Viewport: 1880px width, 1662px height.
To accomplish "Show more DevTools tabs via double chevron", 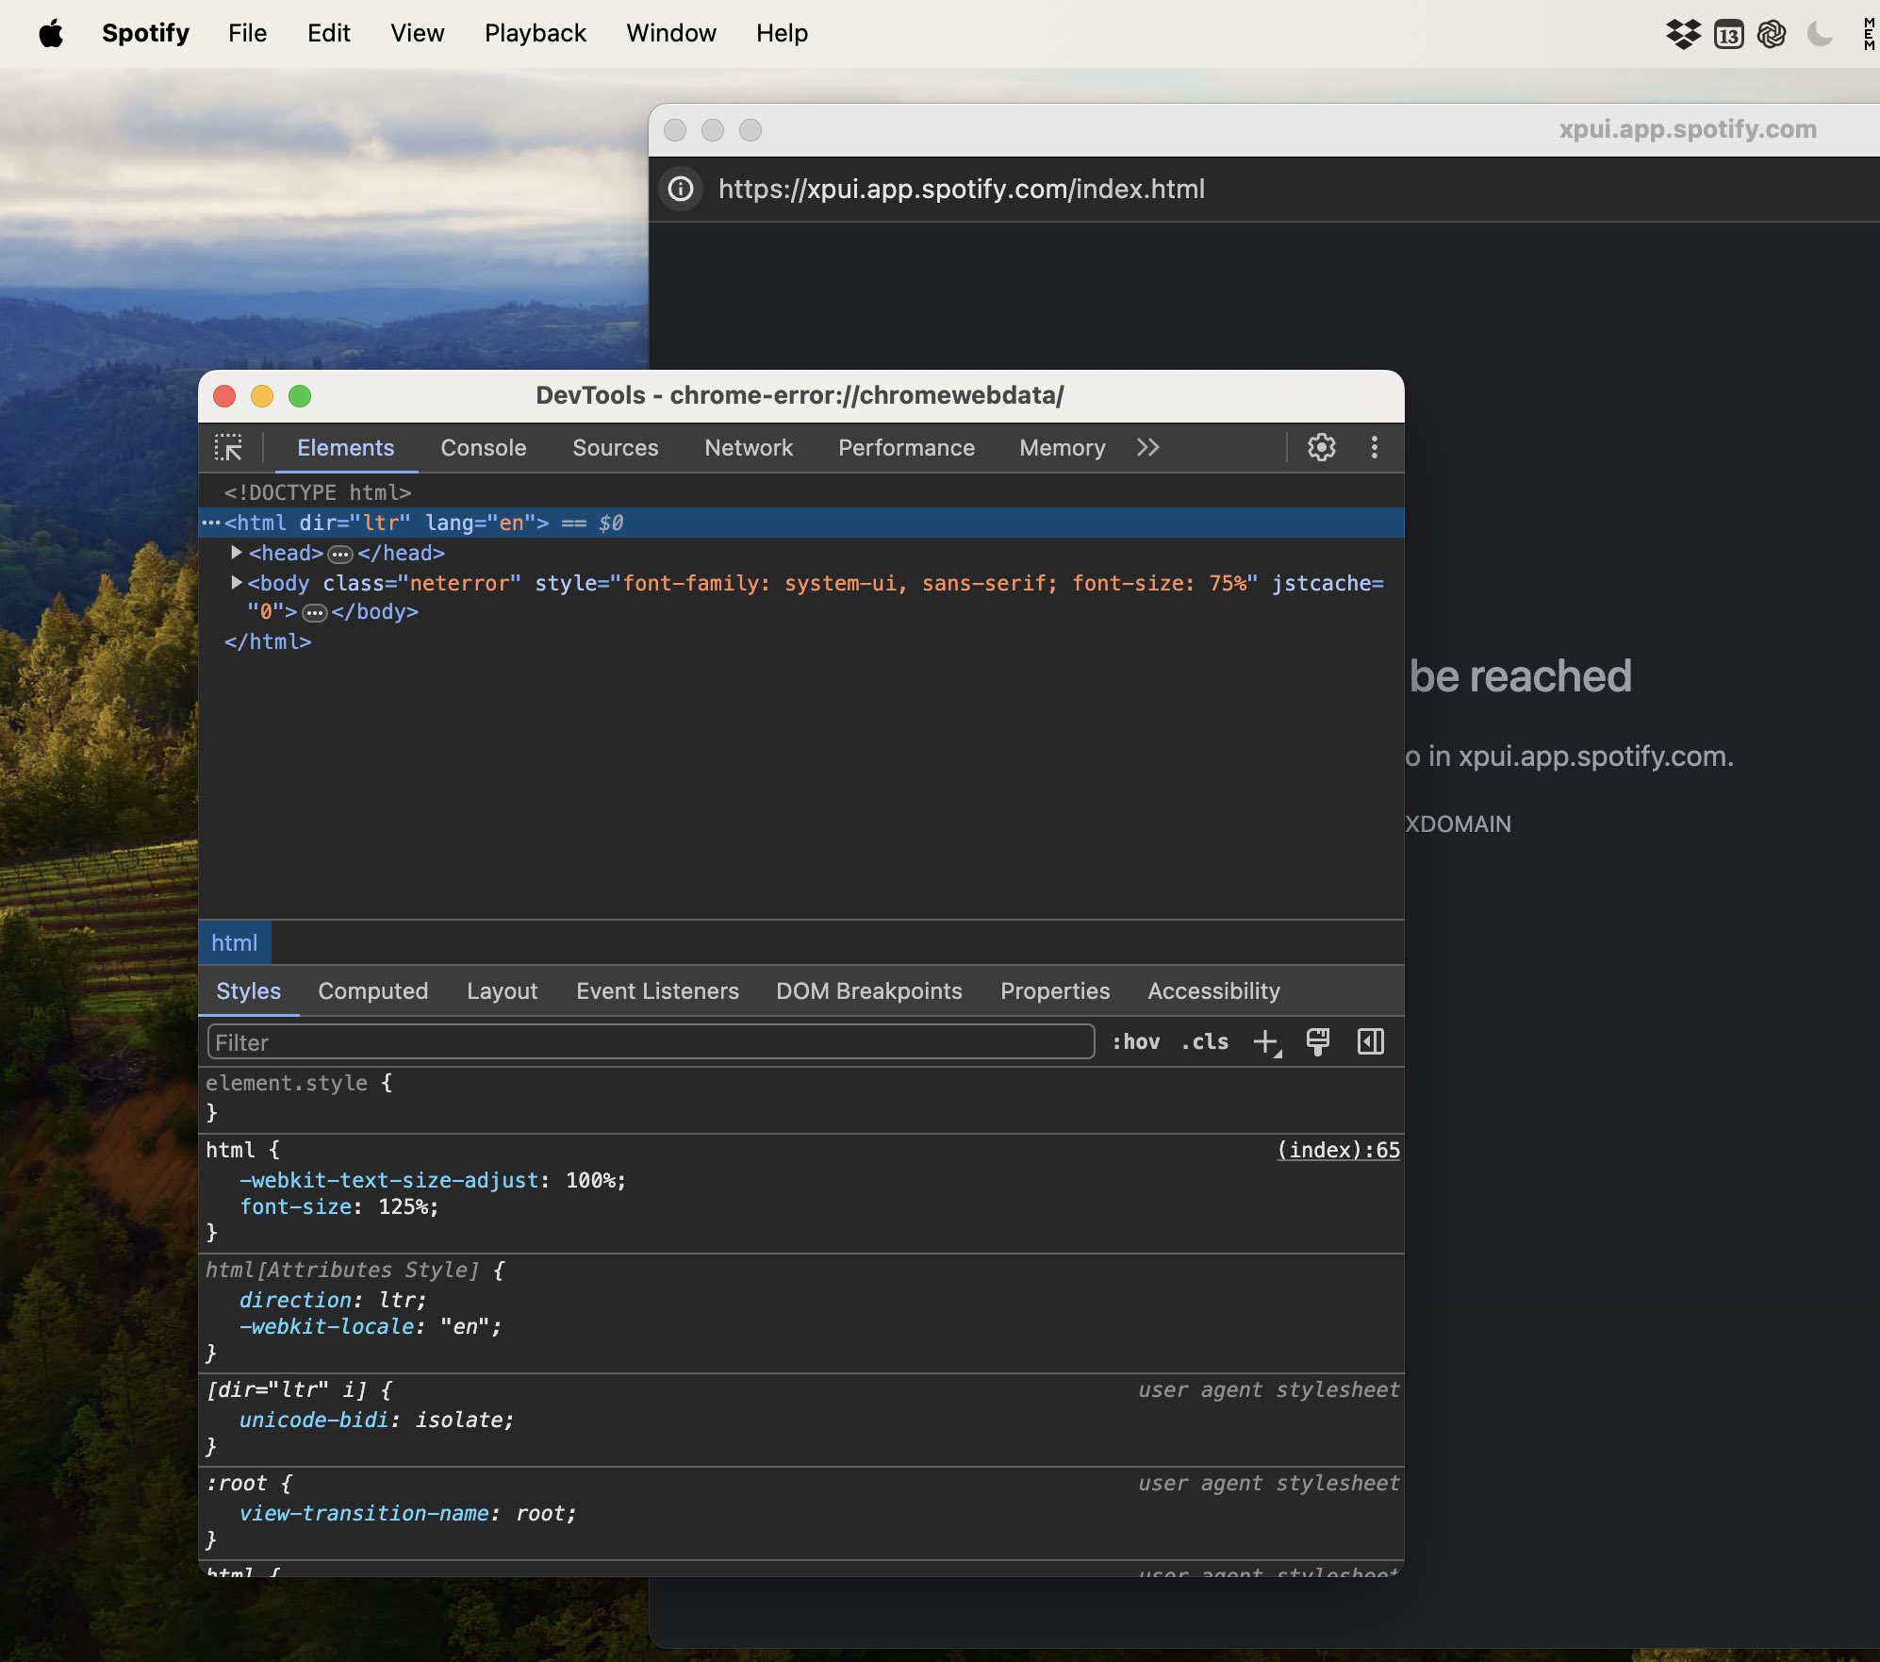I will [x=1147, y=447].
